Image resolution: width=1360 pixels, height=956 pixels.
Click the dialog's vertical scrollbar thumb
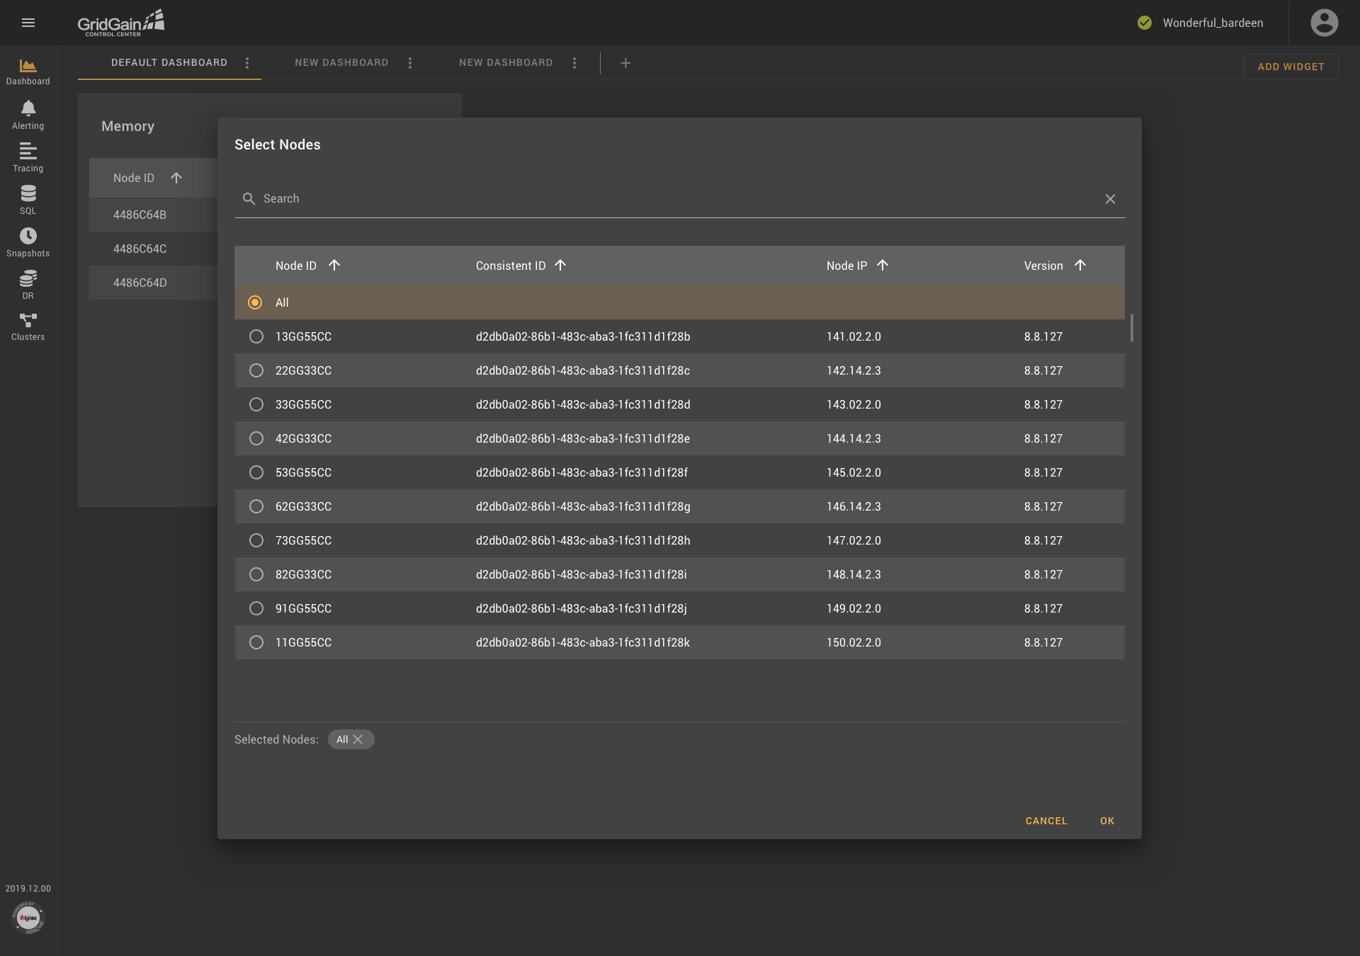[1132, 328]
